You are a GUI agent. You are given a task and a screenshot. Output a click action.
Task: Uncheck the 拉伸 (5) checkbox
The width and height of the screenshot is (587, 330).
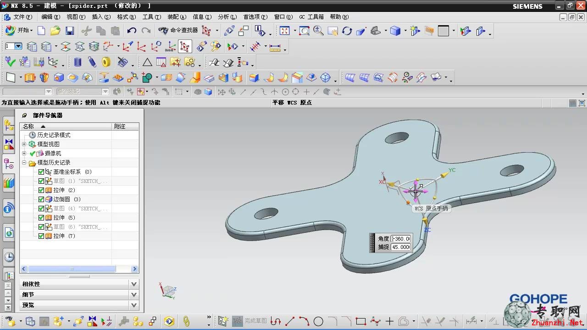point(41,218)
